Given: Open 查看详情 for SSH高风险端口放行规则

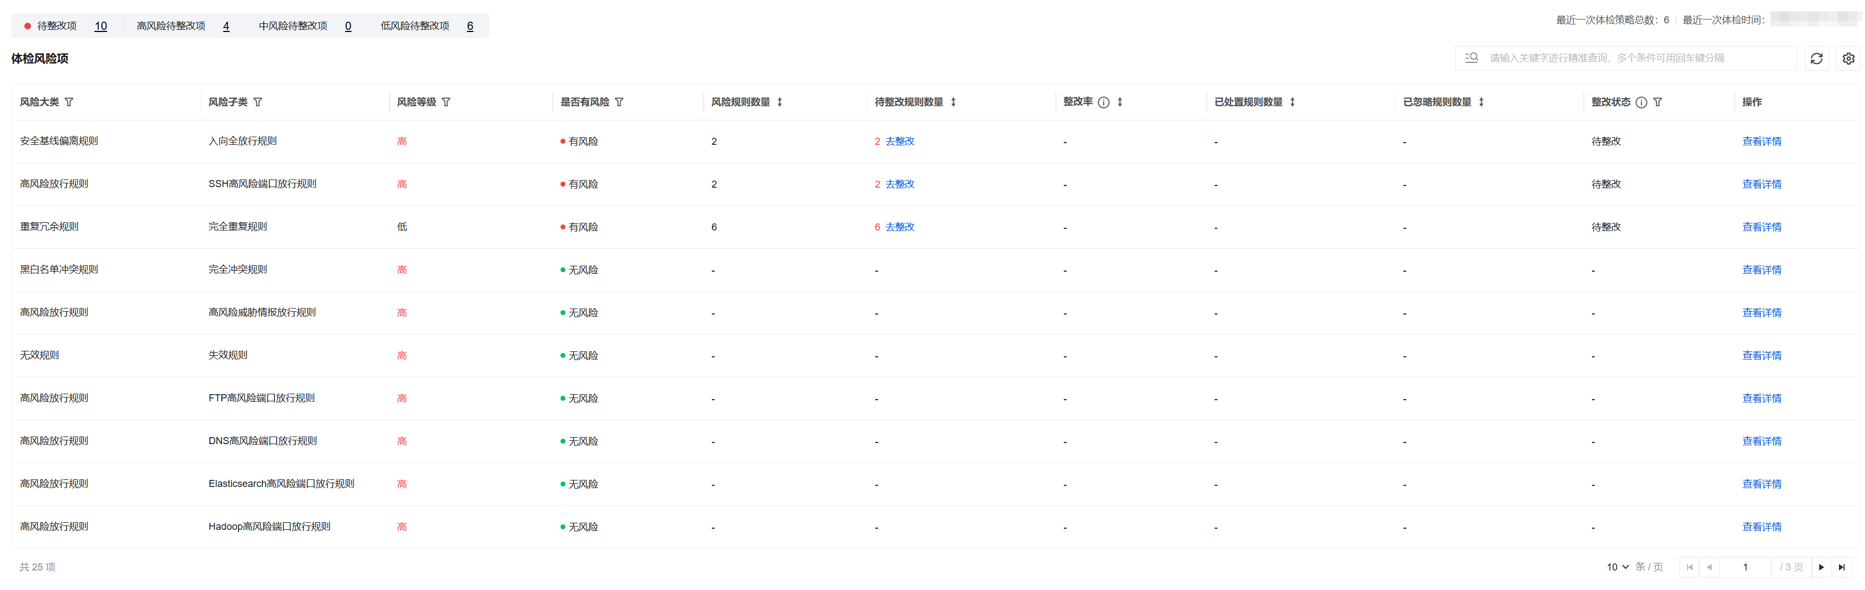Looking at the screenshot, I should click(x=1761, y=184).
